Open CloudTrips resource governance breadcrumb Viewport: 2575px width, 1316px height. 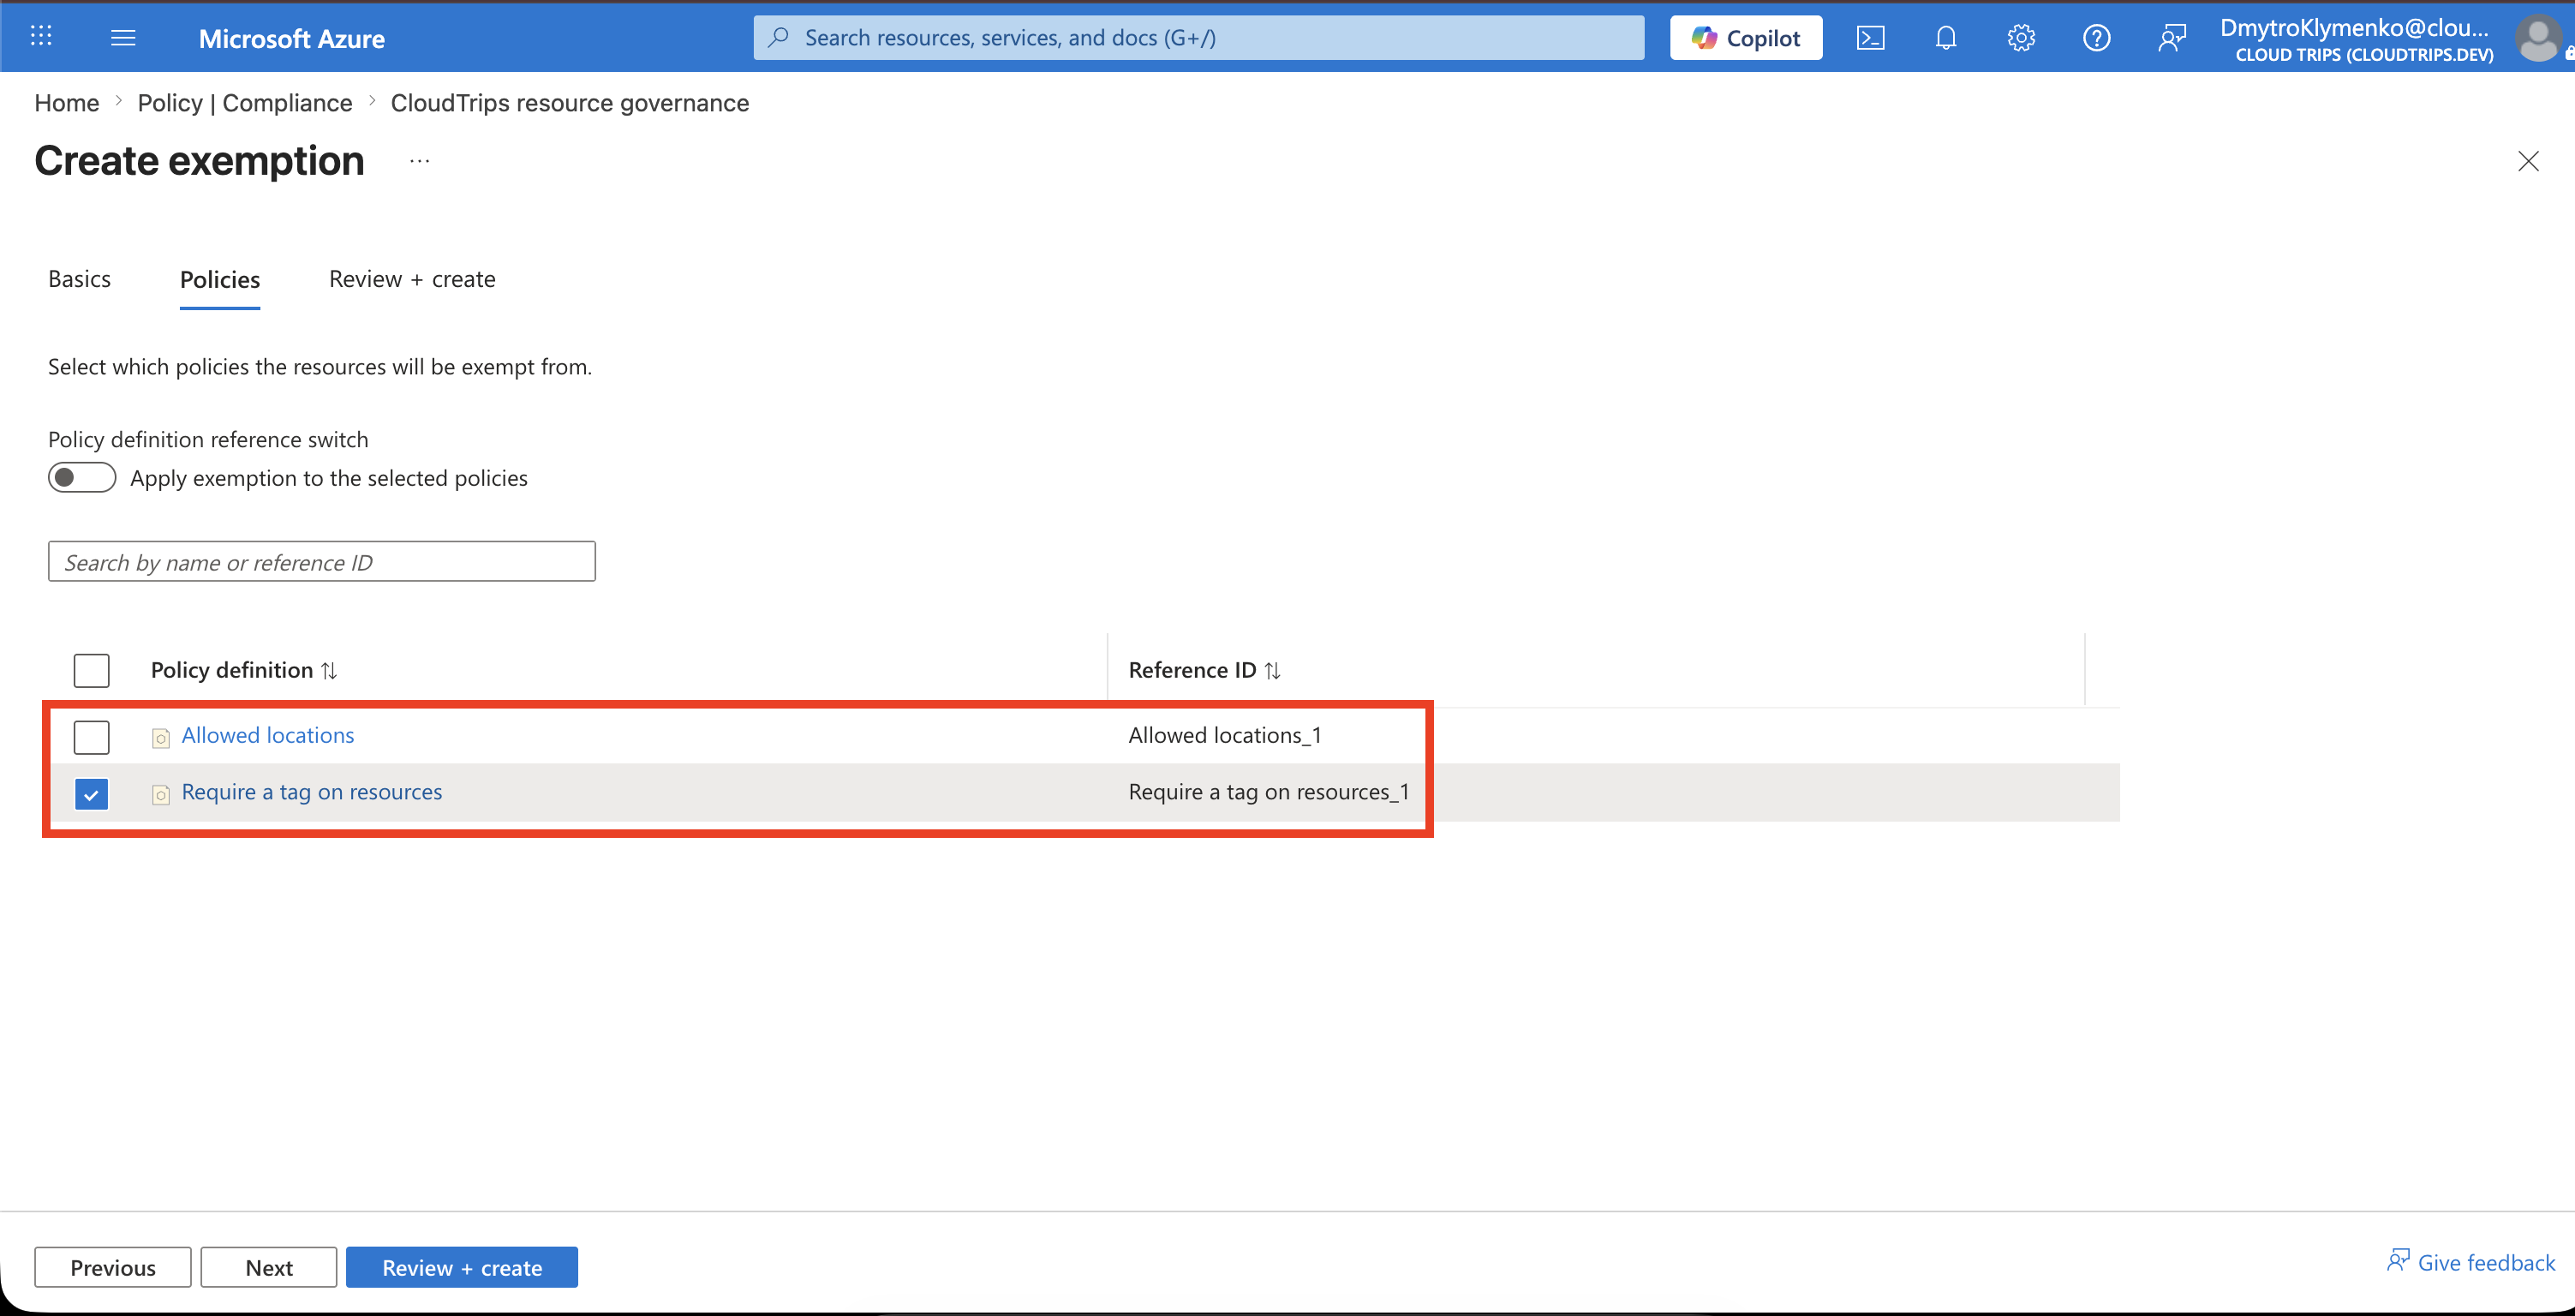570,103
